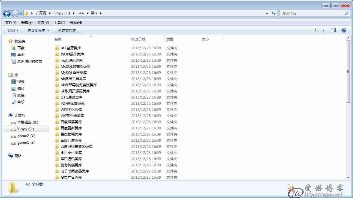Viewport: 353px width, 198px height.
Task: Select iCopy (C:) in the breadcrumb
Action: [x=61, y=13]
